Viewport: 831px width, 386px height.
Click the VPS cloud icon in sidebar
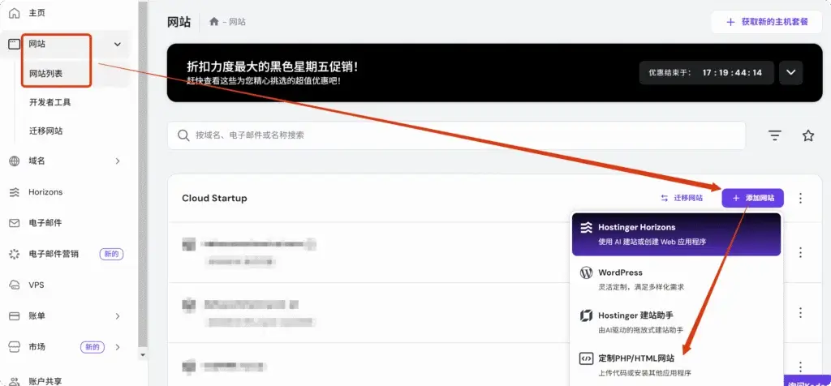click(x=14, y=285)
